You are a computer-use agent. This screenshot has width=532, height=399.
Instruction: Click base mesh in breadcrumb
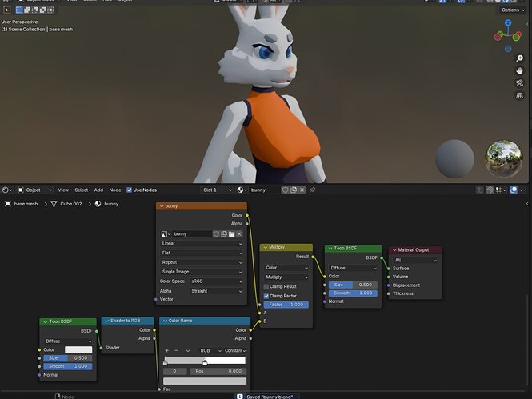click(26, 204)
